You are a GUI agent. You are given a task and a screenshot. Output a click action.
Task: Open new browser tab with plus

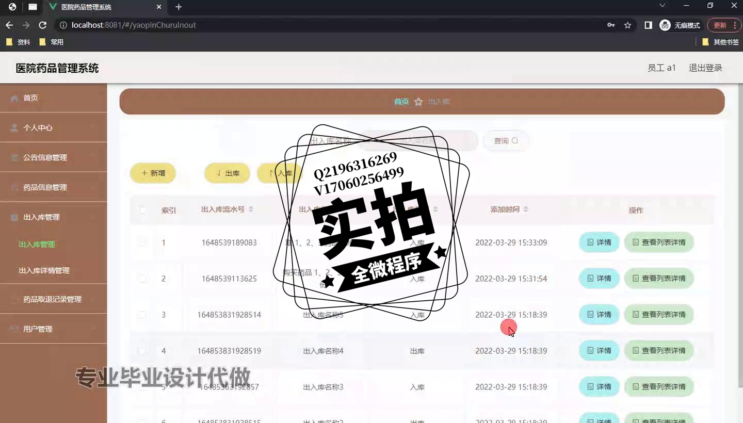point(179,7)
